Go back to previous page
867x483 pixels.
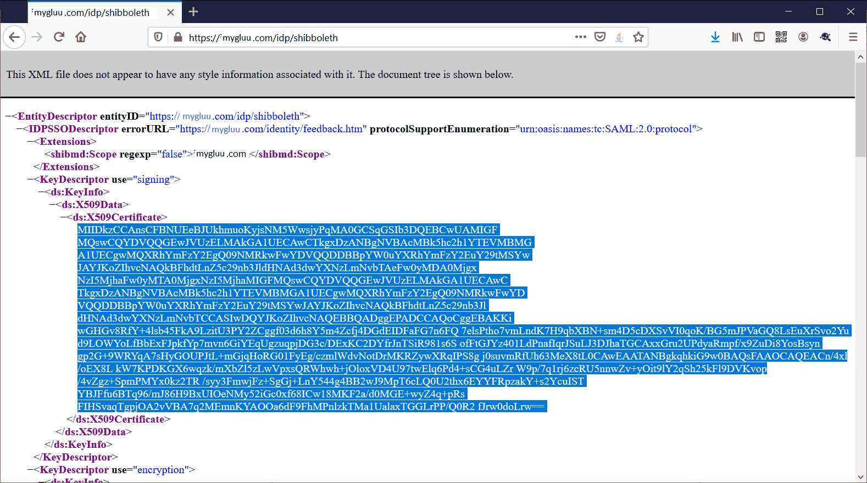[x=14, y=37]
